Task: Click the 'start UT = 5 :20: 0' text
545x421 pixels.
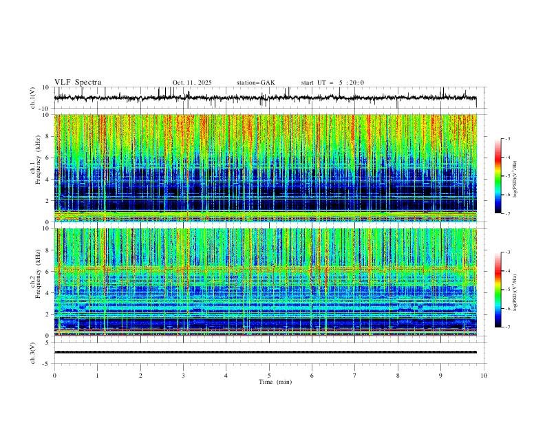Action: pos(332,83)
